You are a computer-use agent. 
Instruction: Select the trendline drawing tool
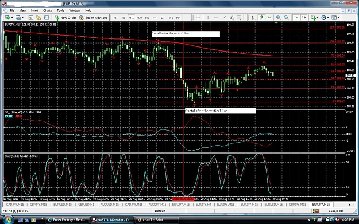pyautogui.click(x=223, y=18)
